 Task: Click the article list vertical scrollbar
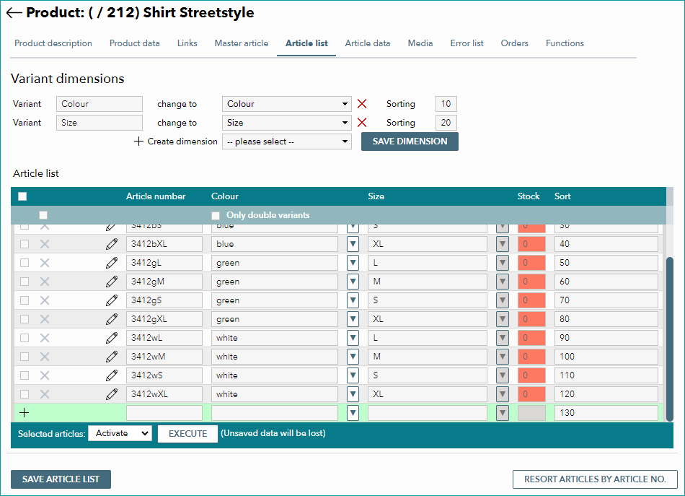pyautogui.click(x=669, y=339)
